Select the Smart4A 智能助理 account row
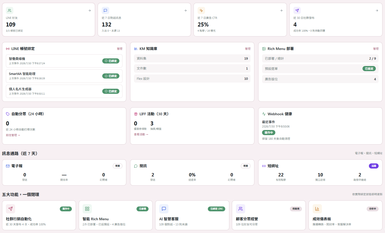This screenshot has width=385, height=233. pos(64,76)
